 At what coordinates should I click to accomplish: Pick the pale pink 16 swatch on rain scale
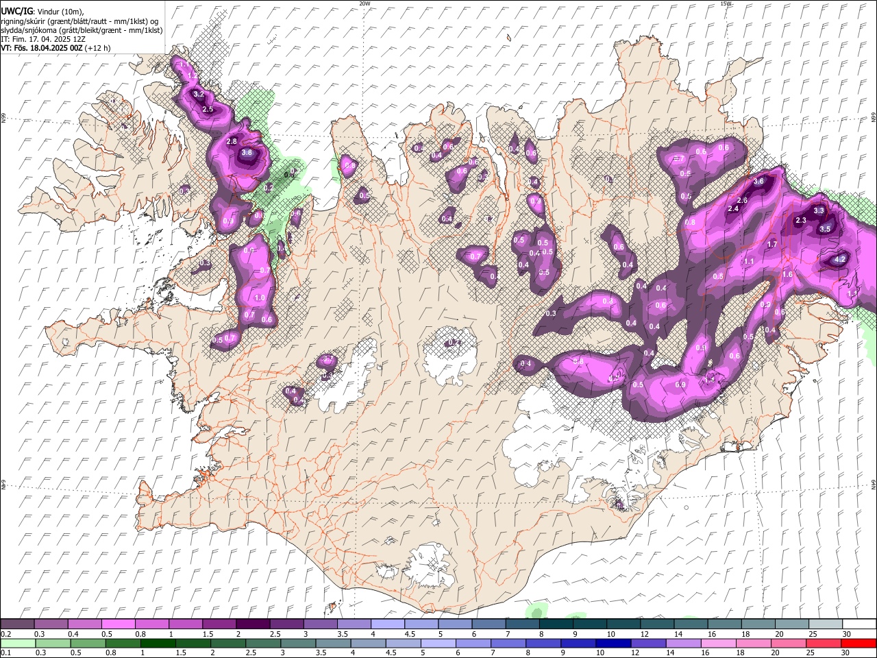719,643
